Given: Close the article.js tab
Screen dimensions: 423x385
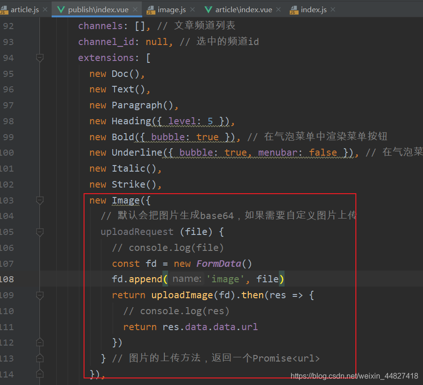Looking at the screenshot, I should [46, 10].
